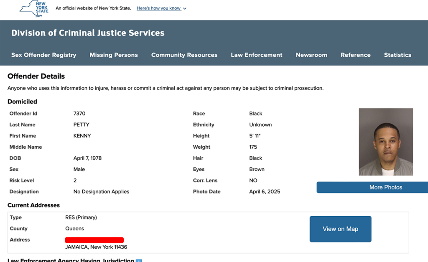This screenshot has width=428, height=262.
Task: Click the JAMAICA, New York 11436 address line
Action: pos(96,247)
